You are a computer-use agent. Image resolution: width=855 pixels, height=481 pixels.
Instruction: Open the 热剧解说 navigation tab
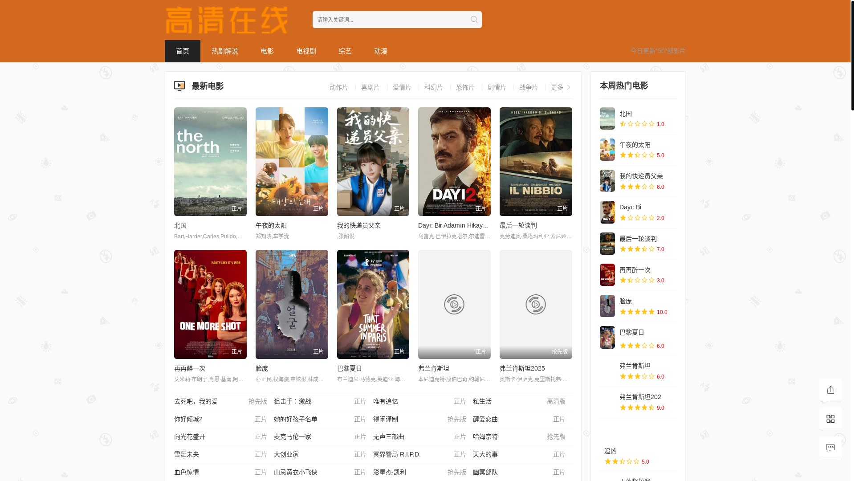[x=225, y=51]
